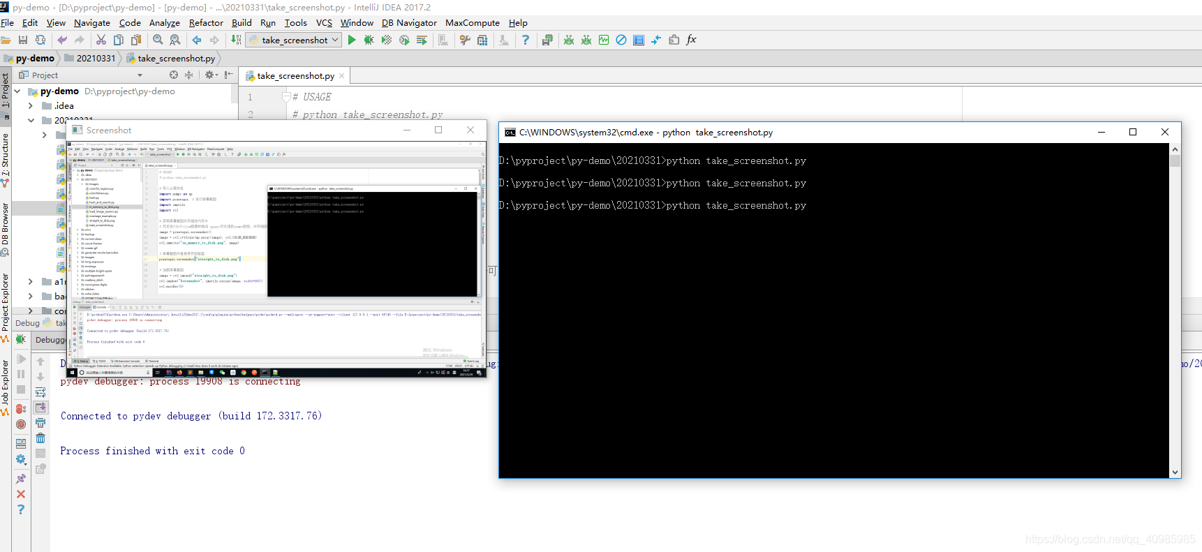Click the blue no-entry circle toolbar icon
Image resolution: width=1202 pixels, height=552 pixels.
pyautogui.click(x=621, y=40)
